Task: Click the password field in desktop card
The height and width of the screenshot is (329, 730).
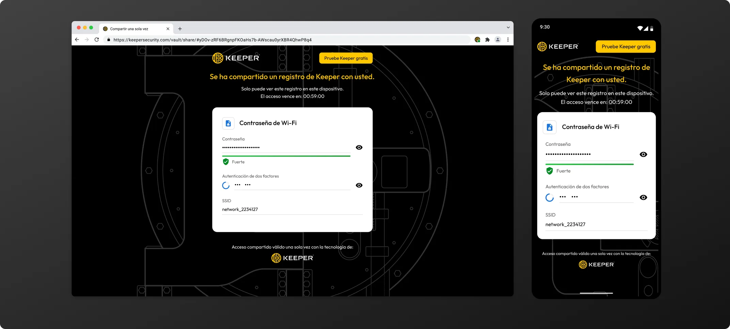Action: pyautogui.click(x=286, y=148)
